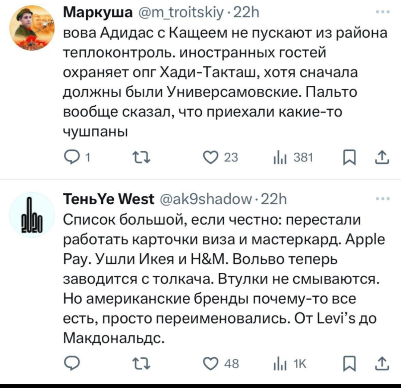View analytics showing 1K views
The width and height of the screenshot is (401, 388).
(x=290, y=363)
